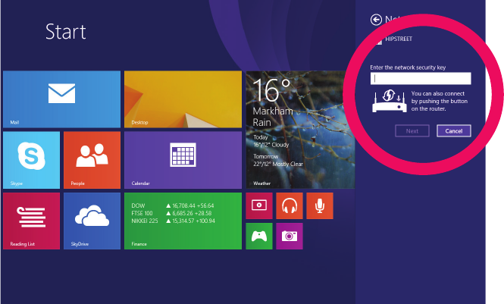
Task: Click the router connection hint text
Action: 440,102
